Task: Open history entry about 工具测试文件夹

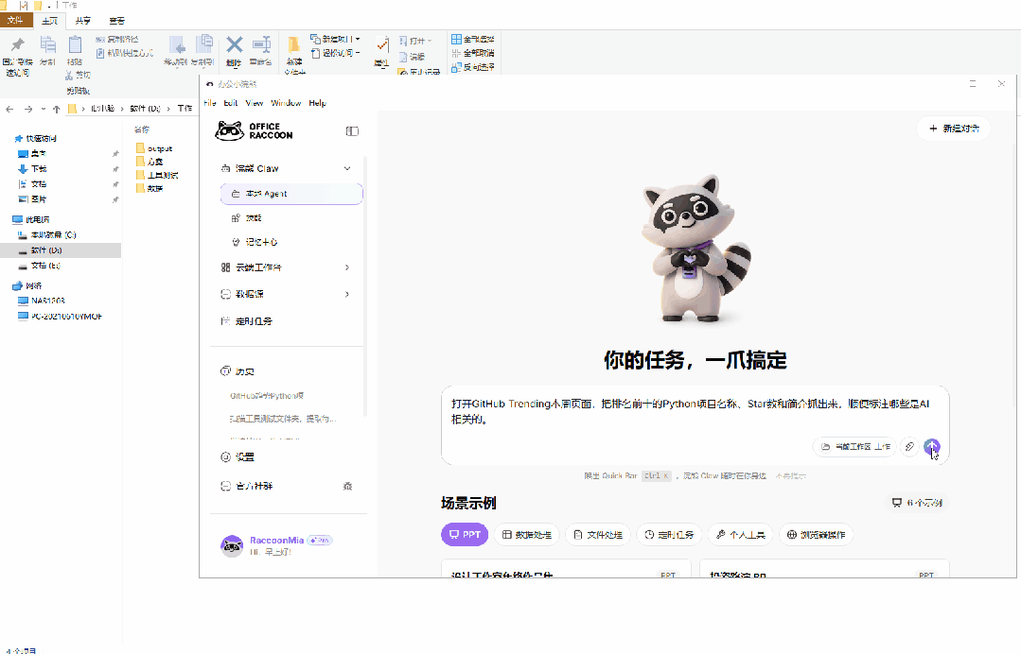Action: point(283,419)
